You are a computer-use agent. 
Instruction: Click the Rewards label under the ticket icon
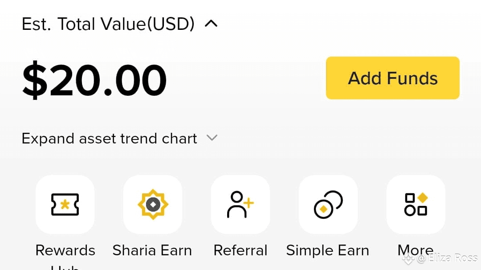click(65, 250)
